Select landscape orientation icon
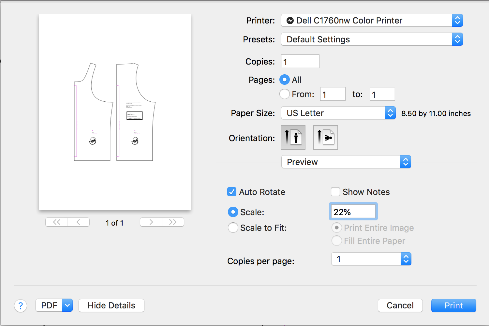Viewport: 489px width, 326px height. 326,138
